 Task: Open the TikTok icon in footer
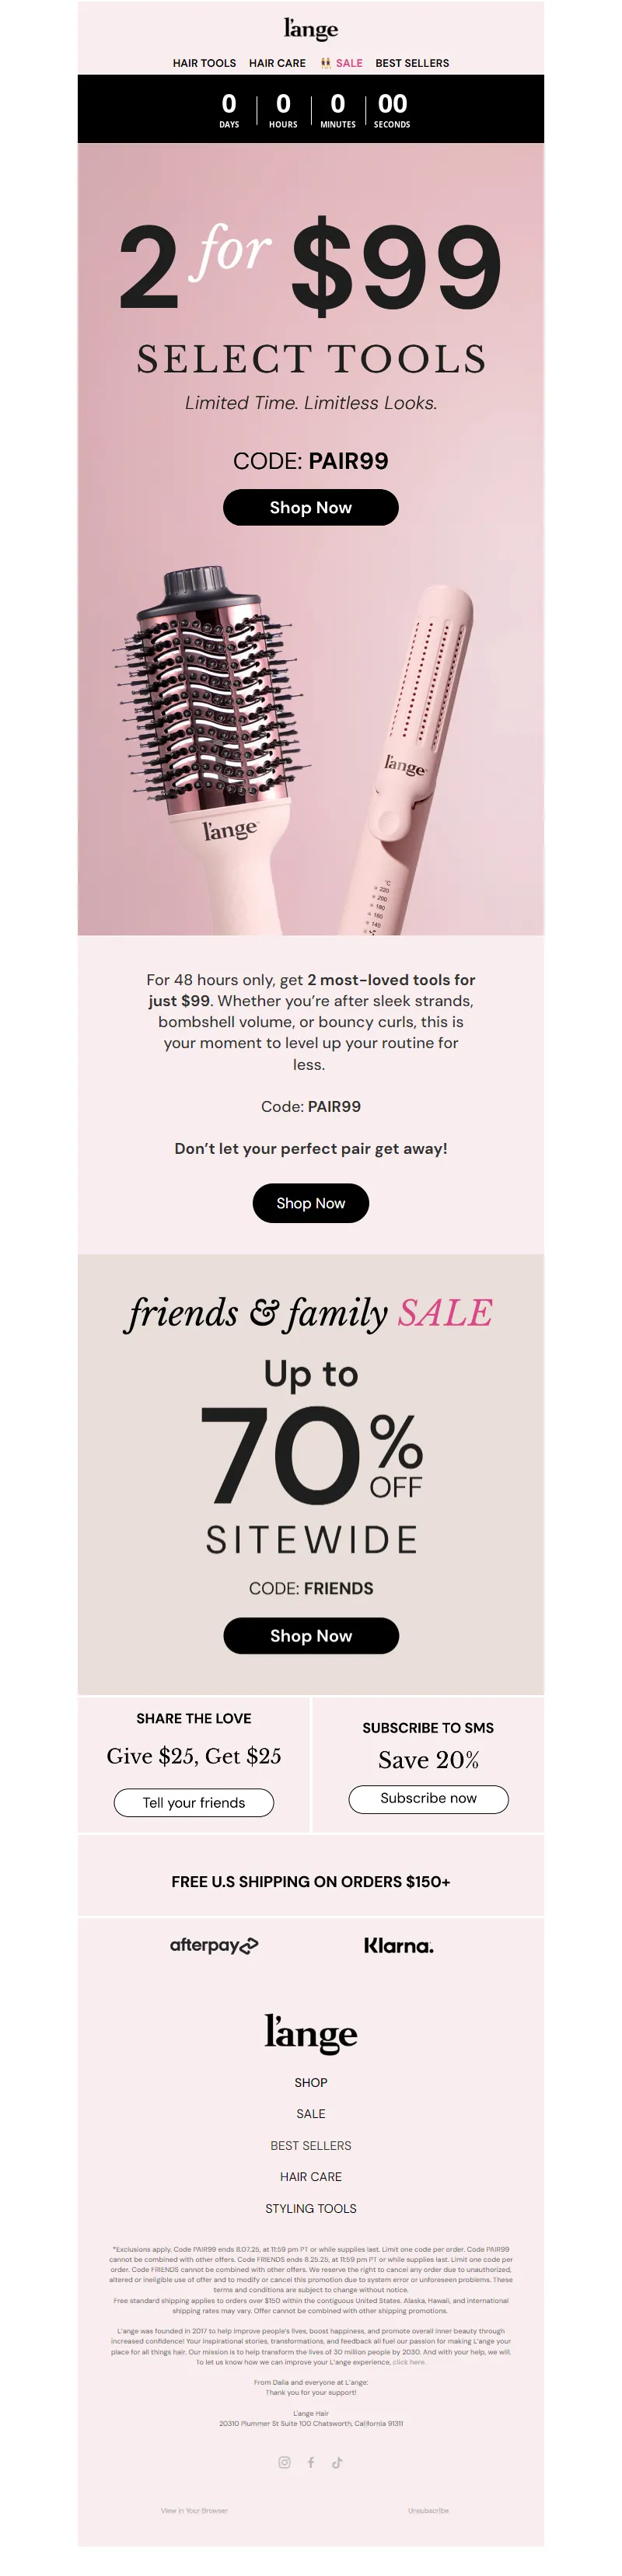(337, 2462)
